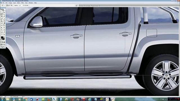Select the Hand tool

pos(2,34)
